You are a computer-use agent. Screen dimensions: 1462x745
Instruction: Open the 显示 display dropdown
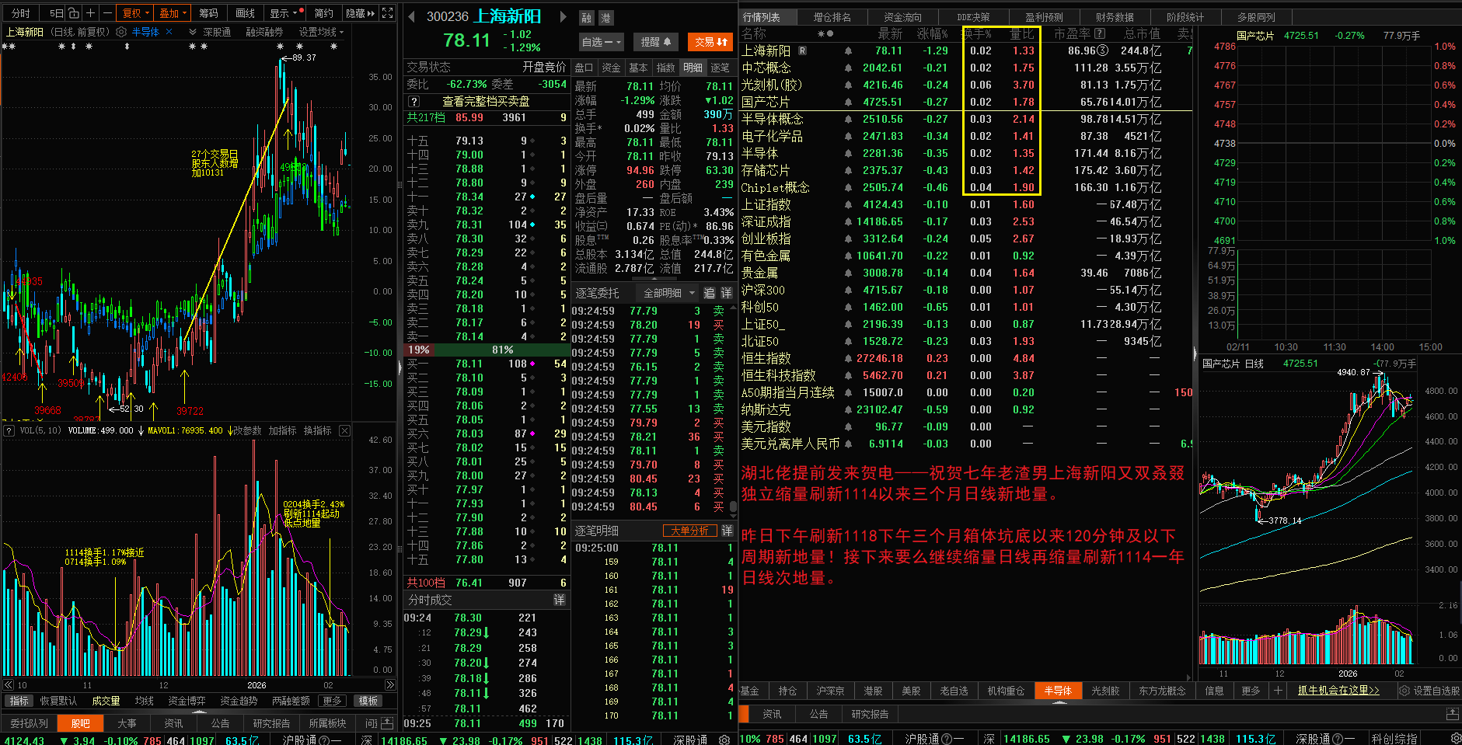(283, 12)
